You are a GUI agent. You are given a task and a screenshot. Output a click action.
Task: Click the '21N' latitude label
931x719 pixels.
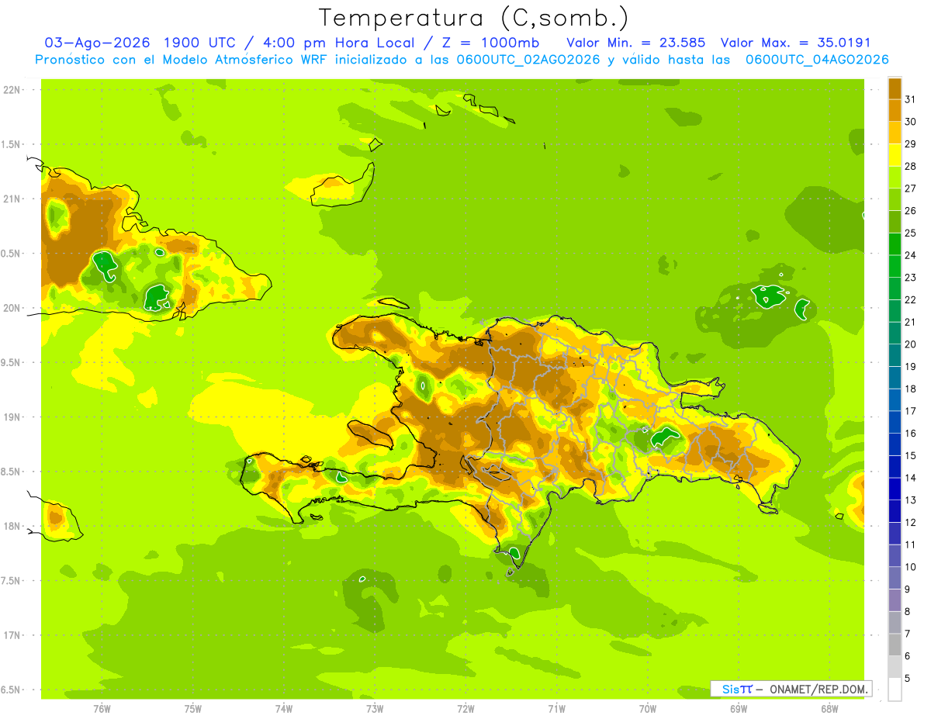12,199
